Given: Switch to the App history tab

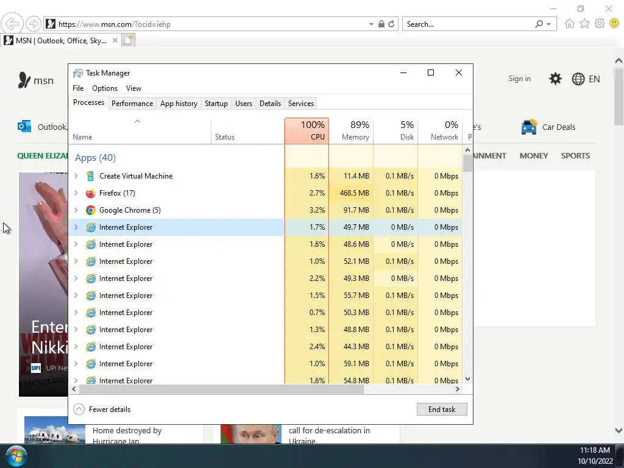Looking at the screenshot, I should (x=179, y=104).
